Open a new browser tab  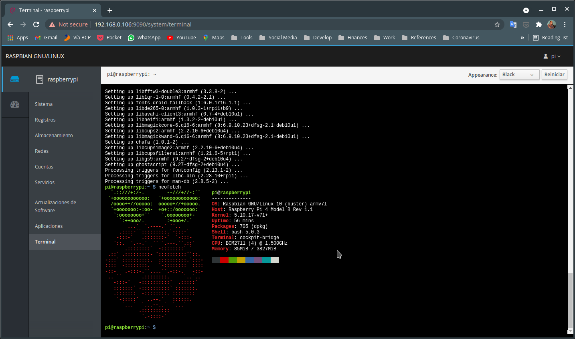110,10
